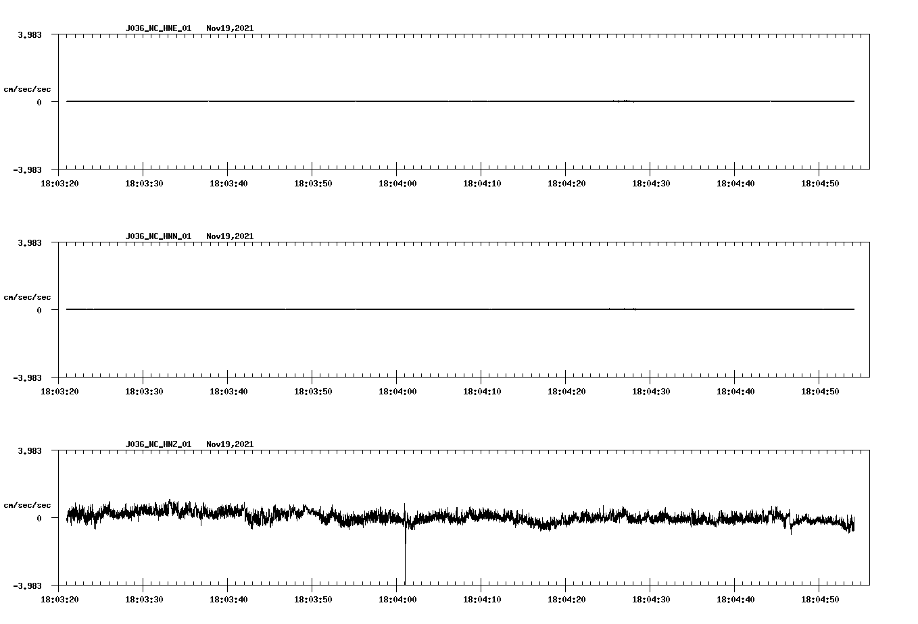The image size is (918, 624).
Task: Click the cm/sec/sec unit label of HNN plot
Action: tap(27, 297)
